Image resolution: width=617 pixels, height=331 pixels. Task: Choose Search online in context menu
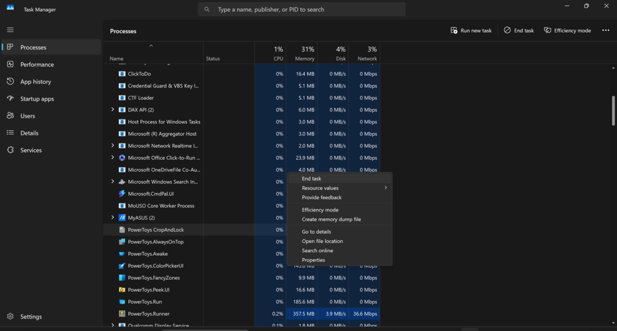point(340,250)
